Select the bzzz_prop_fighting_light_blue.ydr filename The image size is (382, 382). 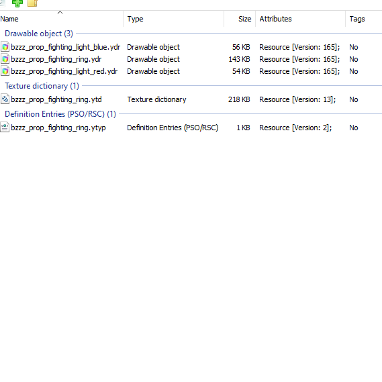click(66, 47)
